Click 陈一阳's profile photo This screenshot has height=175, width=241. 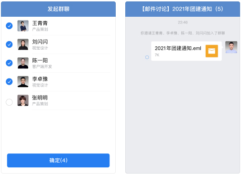pyautogui.click(x=23, y=63)
